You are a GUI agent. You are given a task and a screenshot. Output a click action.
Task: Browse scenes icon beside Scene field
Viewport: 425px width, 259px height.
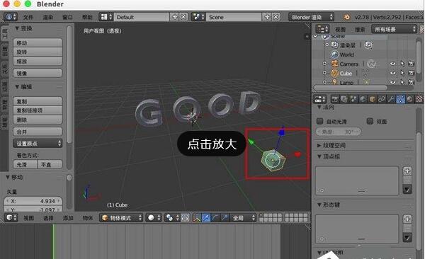coord(198,17)
